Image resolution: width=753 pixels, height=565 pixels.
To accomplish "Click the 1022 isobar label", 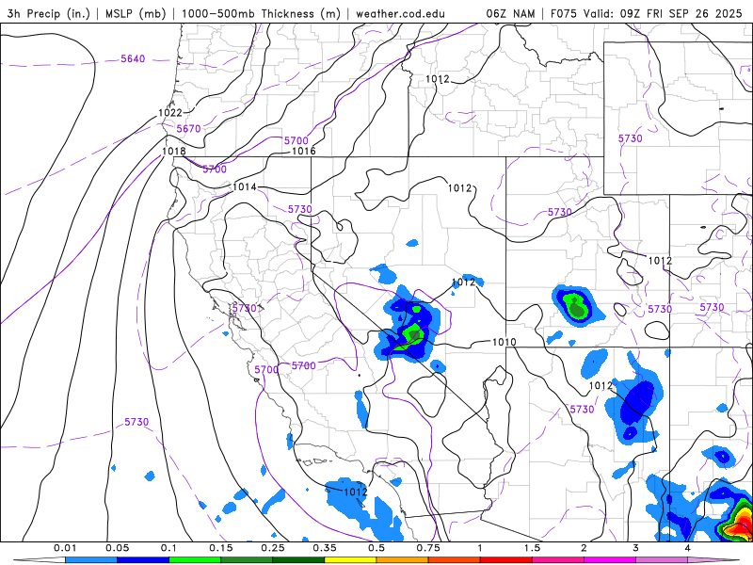I will (x=170, y=113).
